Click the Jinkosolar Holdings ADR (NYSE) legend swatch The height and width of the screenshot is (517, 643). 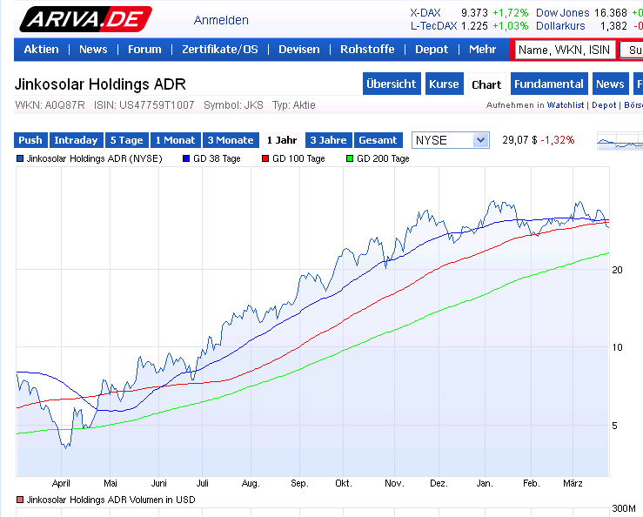point(20,158)
